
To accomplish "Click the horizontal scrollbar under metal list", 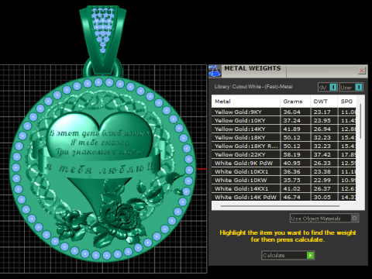I will [x=280, y=206].
